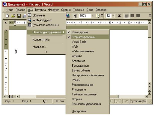Toggle the paragraph marks (¶) button
The image size is (155, 116).
tap(75, 16)
